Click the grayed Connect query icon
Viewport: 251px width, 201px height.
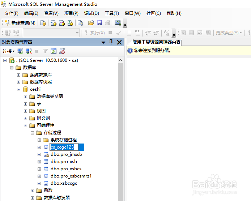[x=8, y=33]
